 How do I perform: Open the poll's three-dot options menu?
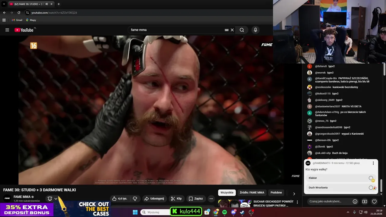(x=373, y=163)
